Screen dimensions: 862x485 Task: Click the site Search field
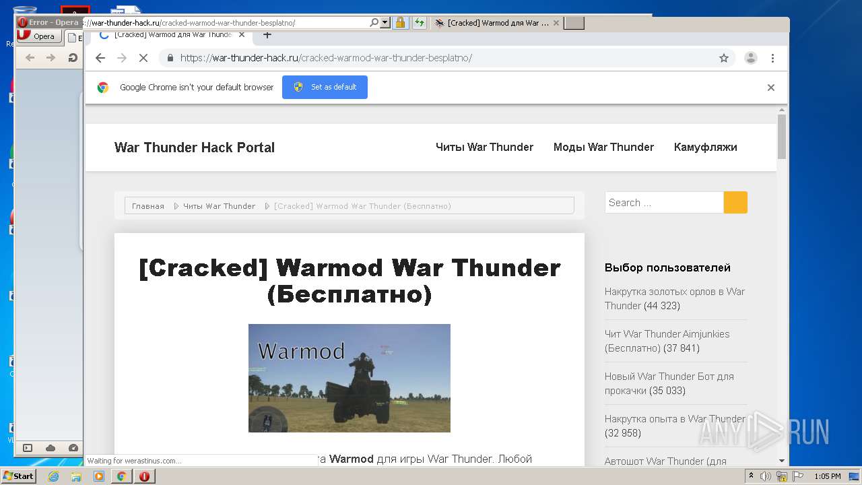pos(664,203)
